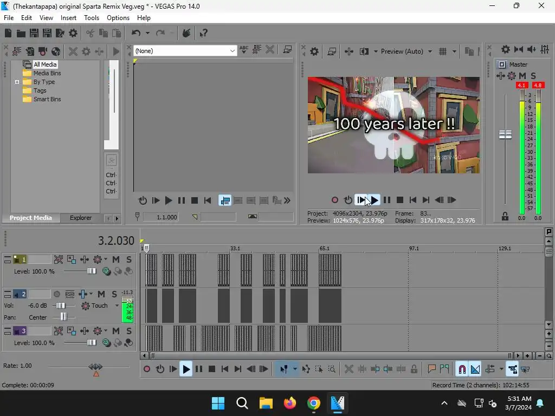Cut the selection with the scissors icon
Image resolution: width=555 pixels, height=416 pixels.
(90, 33)
